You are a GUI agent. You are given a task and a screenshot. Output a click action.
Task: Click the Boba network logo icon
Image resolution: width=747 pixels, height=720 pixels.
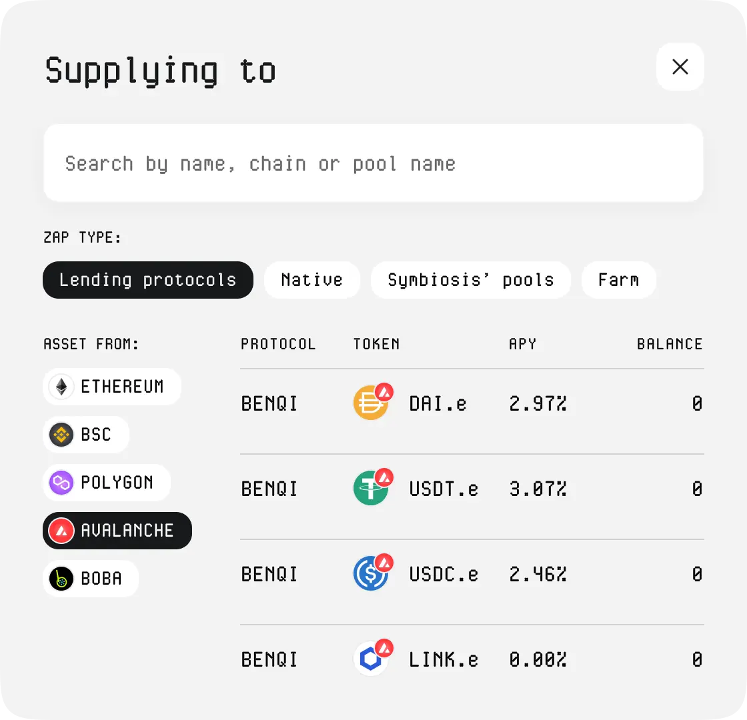(61, 579)
